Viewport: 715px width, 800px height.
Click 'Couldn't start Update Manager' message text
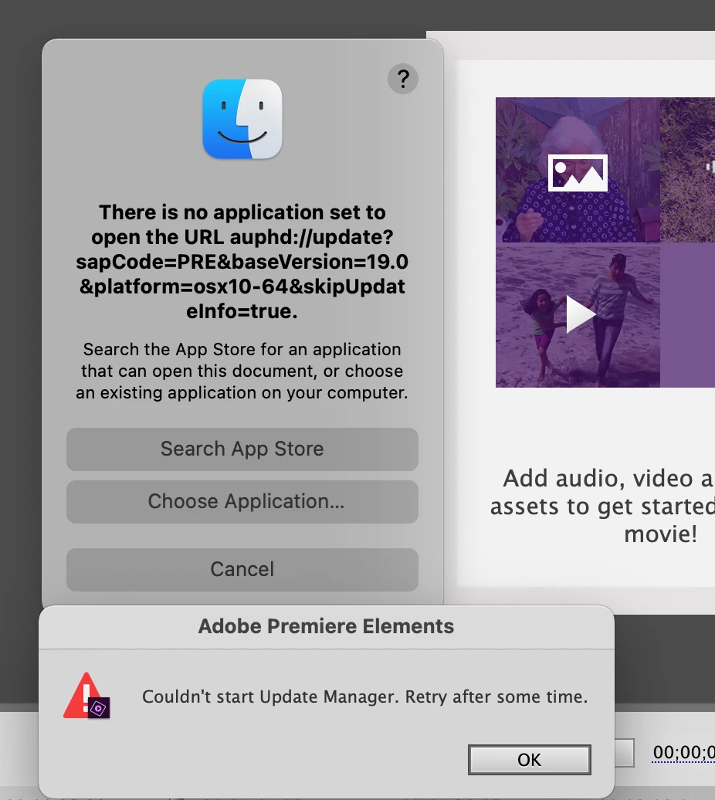coord(364,697)
